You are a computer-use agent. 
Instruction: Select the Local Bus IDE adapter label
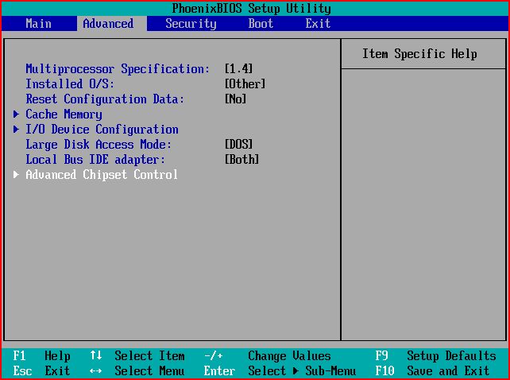coord(95,160)
